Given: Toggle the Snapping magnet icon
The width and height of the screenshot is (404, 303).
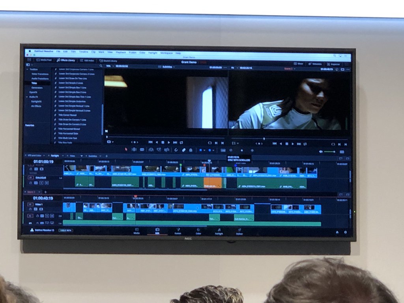Looking at the screenshot, I should coord(176,150).
